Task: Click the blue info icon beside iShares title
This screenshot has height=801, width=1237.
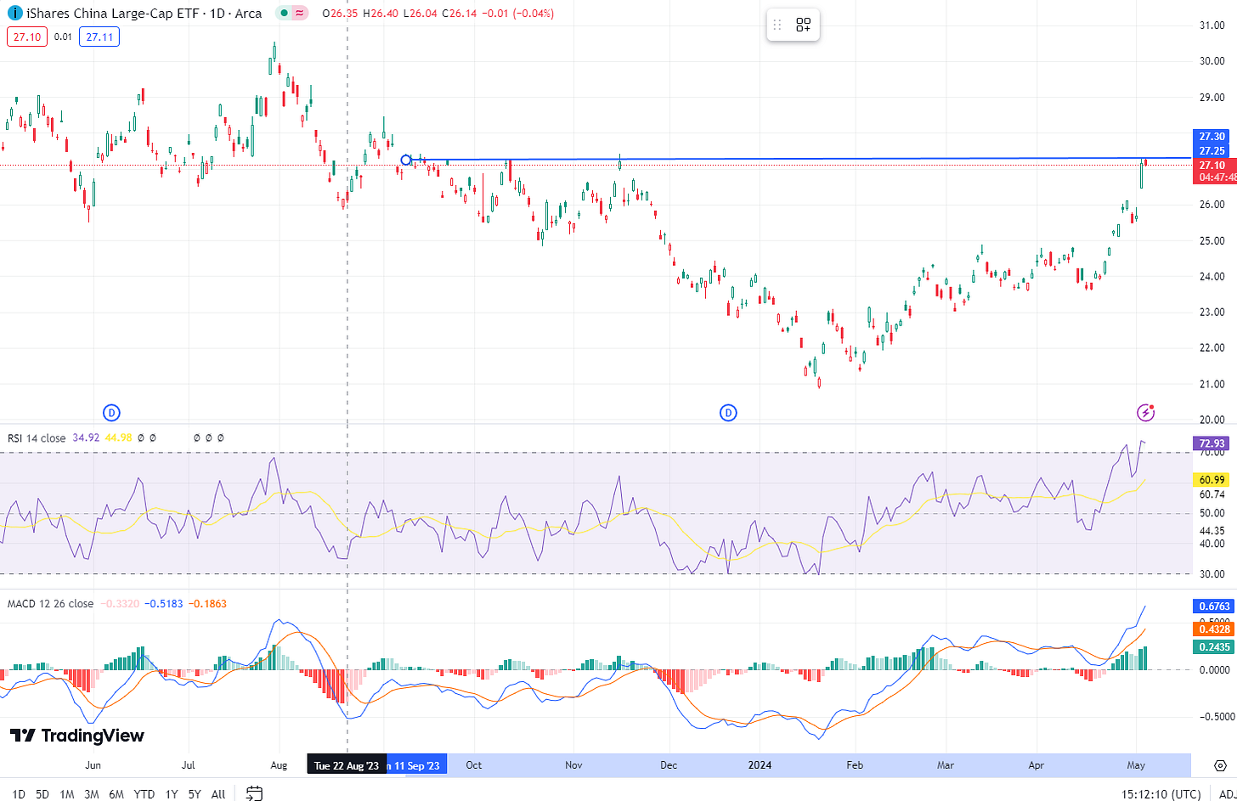Action: (14, 14)
